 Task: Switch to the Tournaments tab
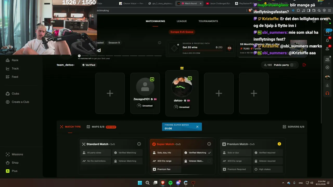[x=208, y=21]
